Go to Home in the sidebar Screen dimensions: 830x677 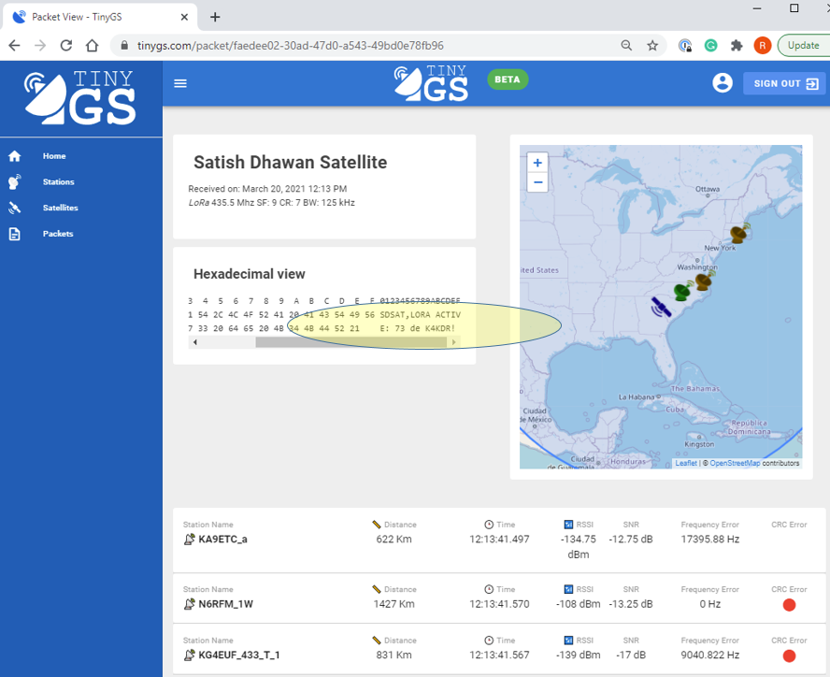pyautogui.click(x=54, y=156)
